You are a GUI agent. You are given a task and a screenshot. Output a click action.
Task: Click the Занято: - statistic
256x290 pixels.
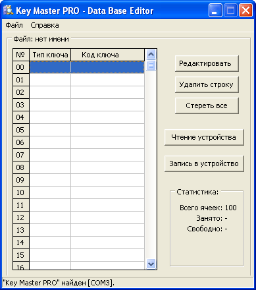[212, 218]
